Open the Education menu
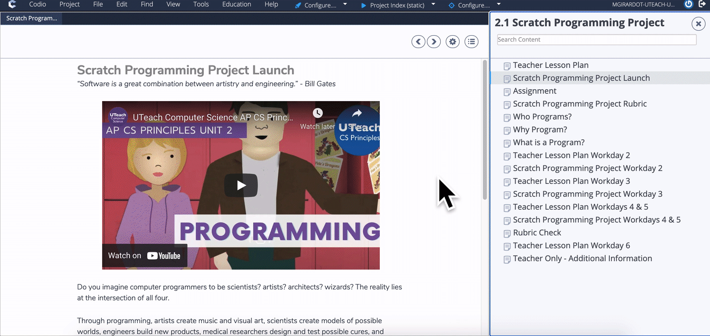The width and height of the screenshot is (710, 336). (237, 4)
